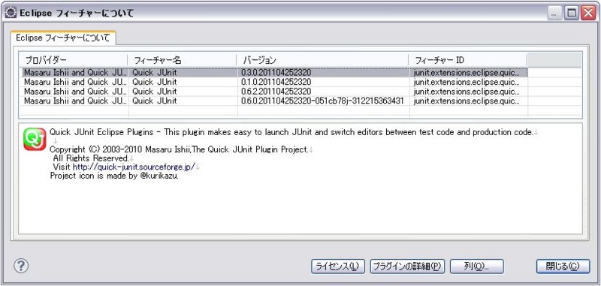Select row with version 0.6.2.201104252320
This screenshot has height=286, width=601.
(275, 92)
